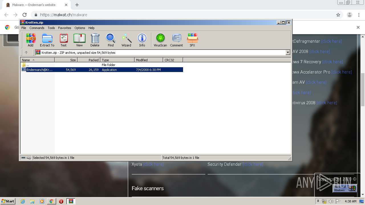The height and width of the screenshot is (205, 365).
Task: Sort files by Name column
Action: click(x=37, y=60)
